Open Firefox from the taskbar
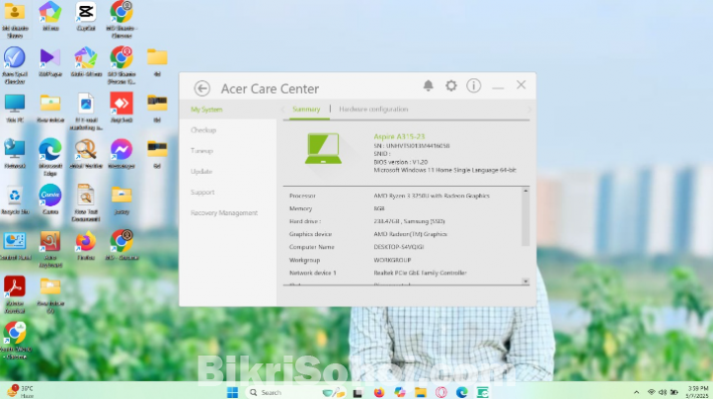This screenshot has height=399, width=713. (x=379, y=392)
